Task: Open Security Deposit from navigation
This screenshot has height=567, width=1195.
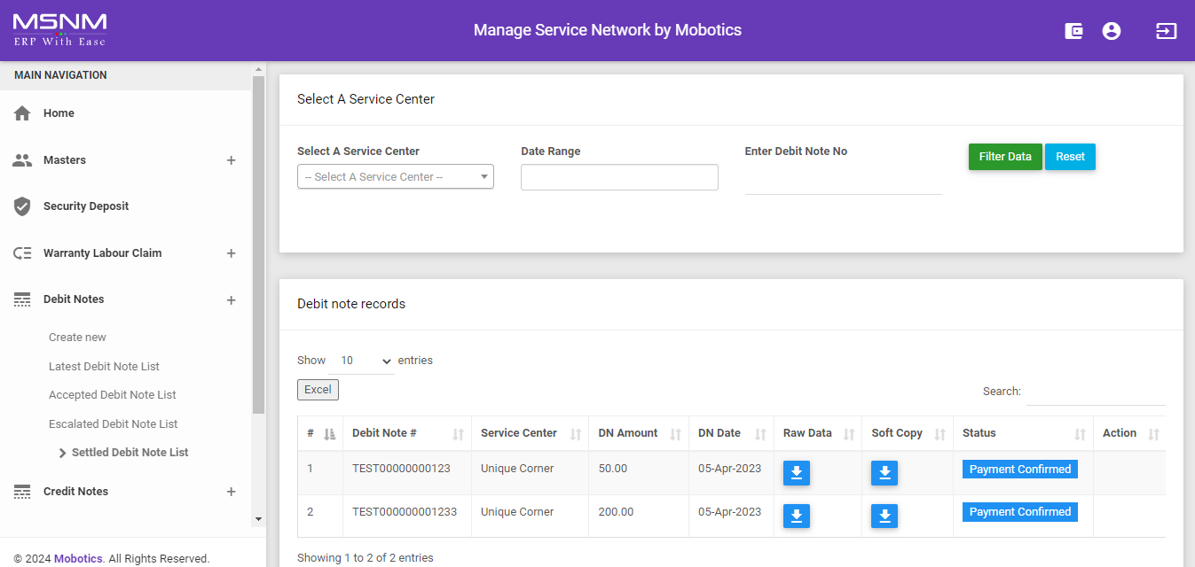Action: point(86,206)
